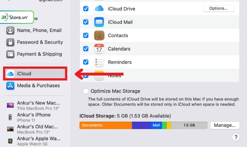Click the green storage bar segment
This screenshot has height=147, width=247.
click(x=164, y=125)
